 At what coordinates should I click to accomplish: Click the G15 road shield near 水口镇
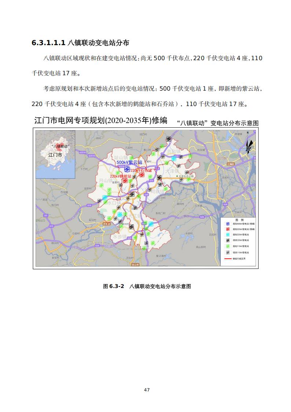click(x=89, y=205)
